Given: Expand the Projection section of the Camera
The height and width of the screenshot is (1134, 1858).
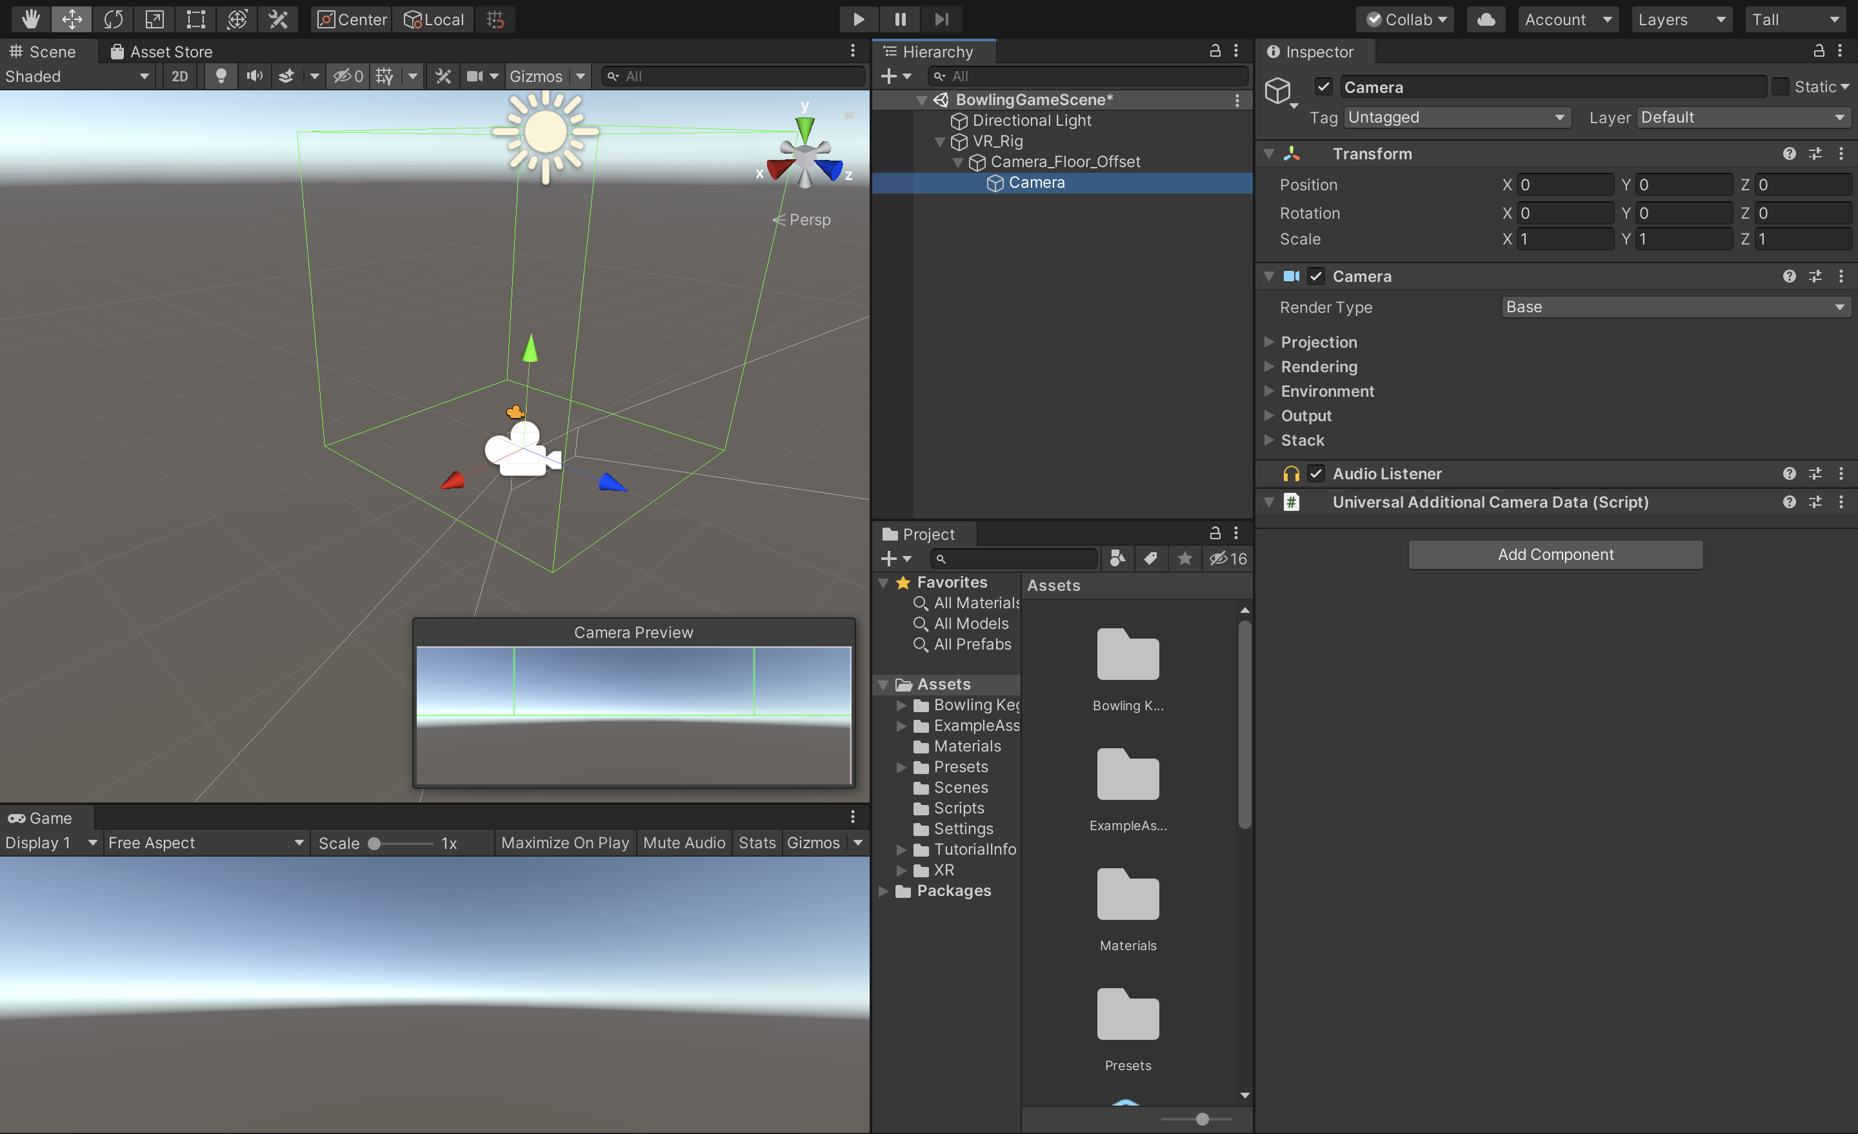Looking at the screenshot, I should (1269, 342).
